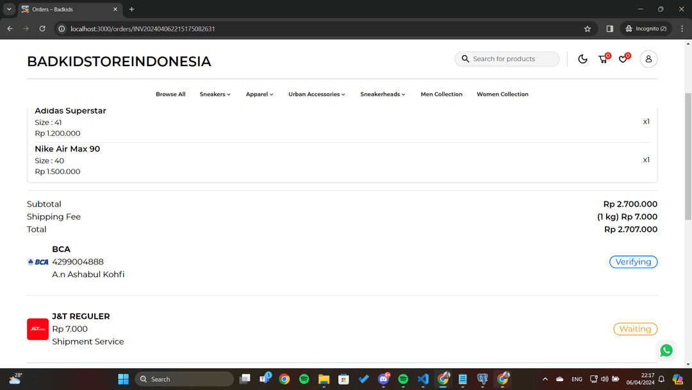Switch the ENG input language
The width and height of the screenshot is (692, 390).
coord(577,379)
